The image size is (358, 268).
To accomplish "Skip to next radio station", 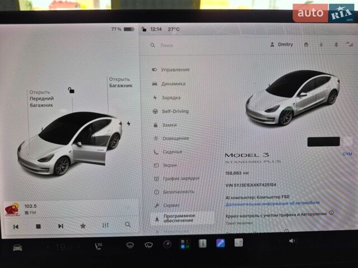I will click(x=60, y=226).
